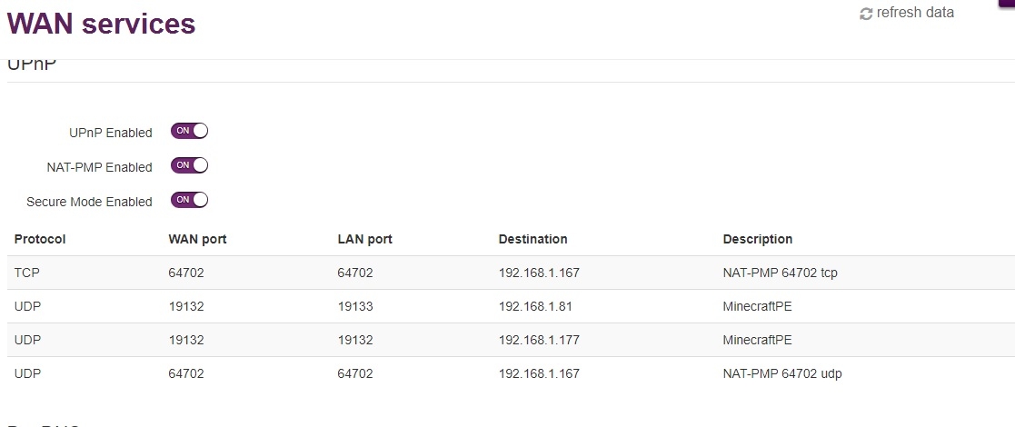Turn off Secure Mode Enabled switch
This screenshot has width=1015, height=427.
[189, 200]
